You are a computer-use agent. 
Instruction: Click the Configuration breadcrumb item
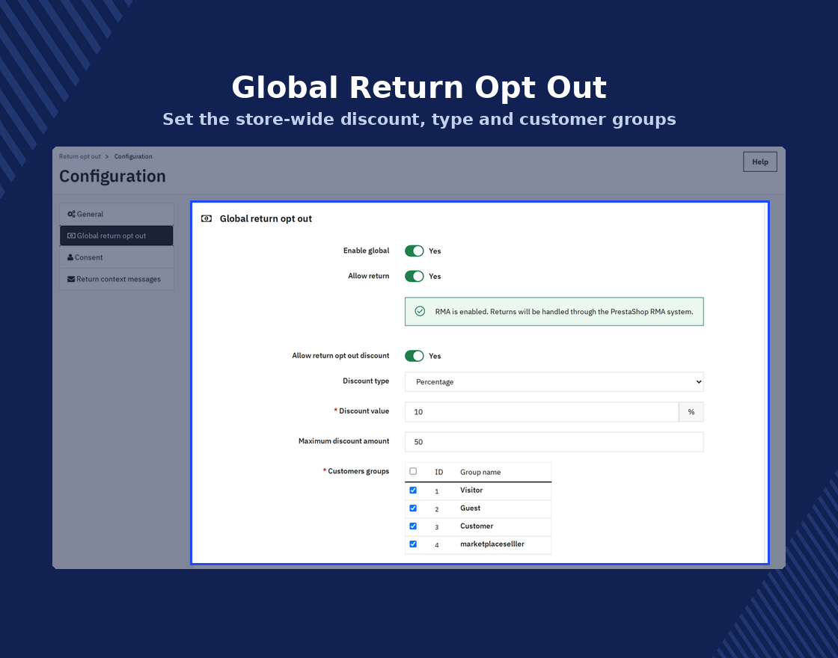tap(133, 156)
